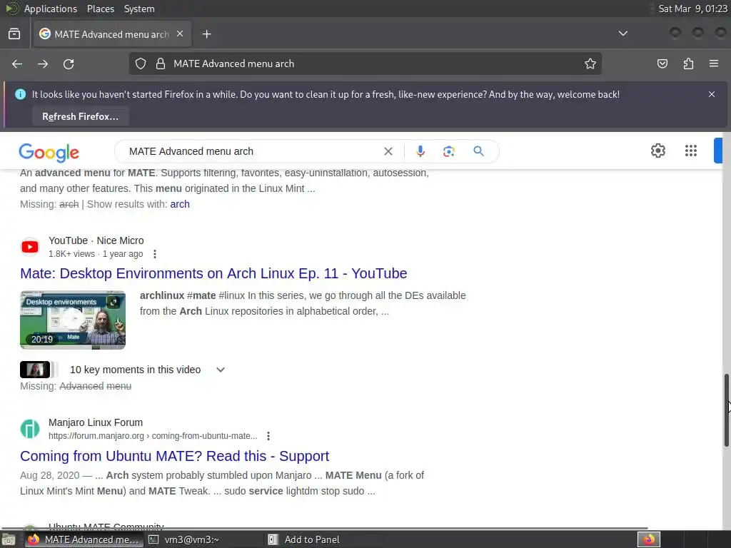Click the Firefox icon in the bottom panel tray

[648, 539]
